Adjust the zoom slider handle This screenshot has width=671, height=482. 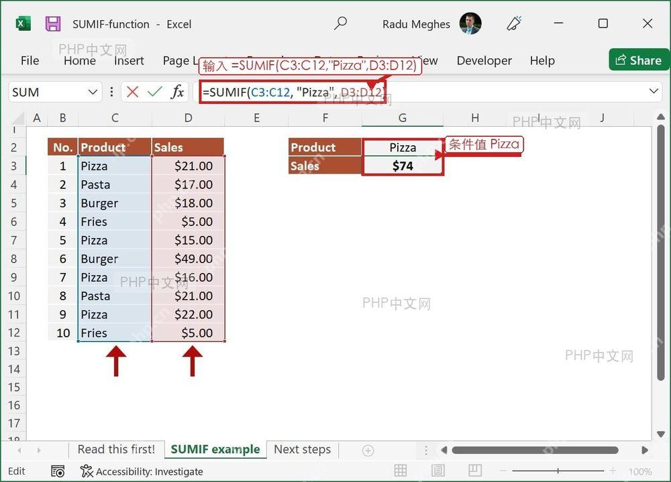(558, 471)
